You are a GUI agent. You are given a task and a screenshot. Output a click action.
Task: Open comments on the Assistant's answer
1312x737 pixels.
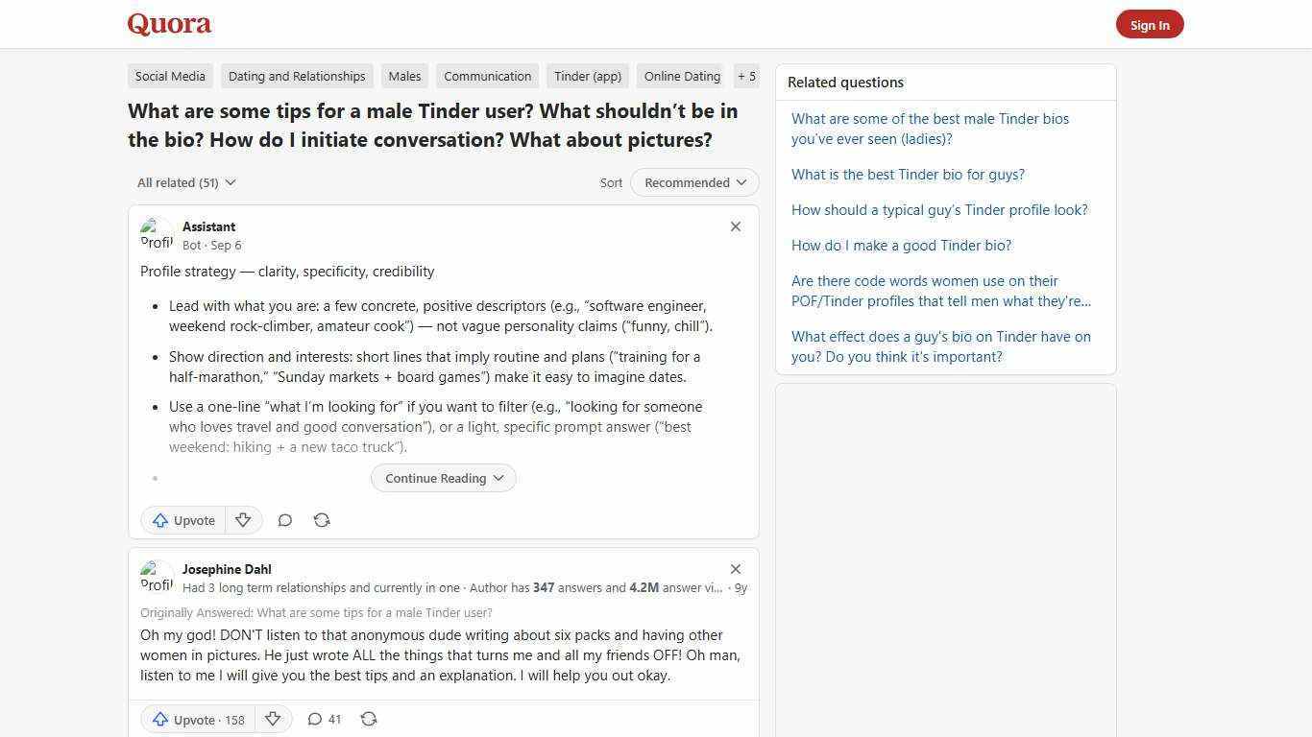click(x=285, y=520)
